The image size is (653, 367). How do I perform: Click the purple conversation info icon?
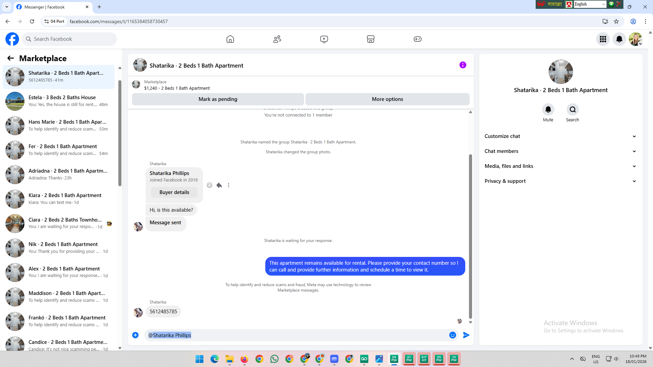(463, 65)
